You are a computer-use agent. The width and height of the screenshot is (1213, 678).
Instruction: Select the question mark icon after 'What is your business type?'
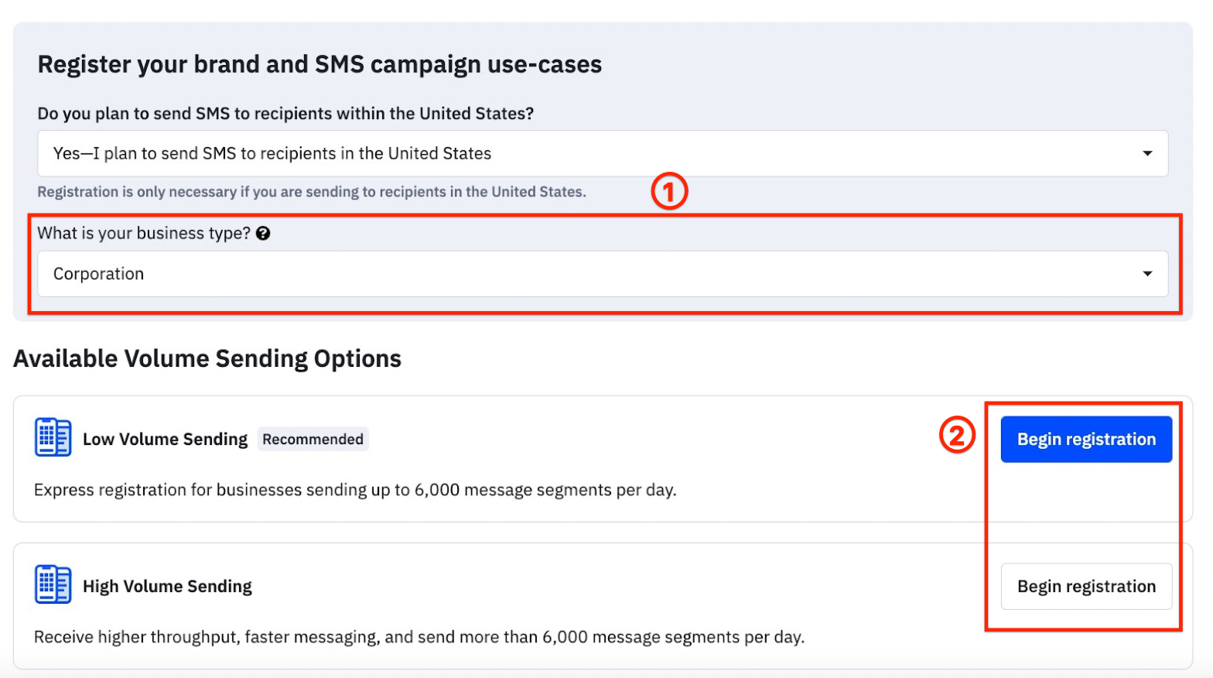(263, 233)
